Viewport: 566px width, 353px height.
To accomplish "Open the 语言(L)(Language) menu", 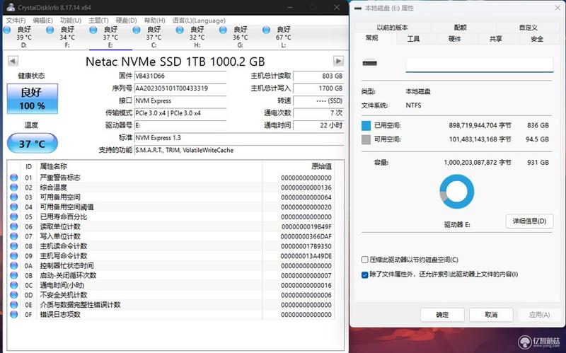I will point(199,21).
